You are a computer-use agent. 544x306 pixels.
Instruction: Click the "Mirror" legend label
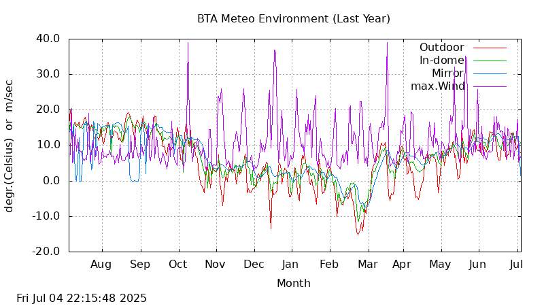coord(447,73)
